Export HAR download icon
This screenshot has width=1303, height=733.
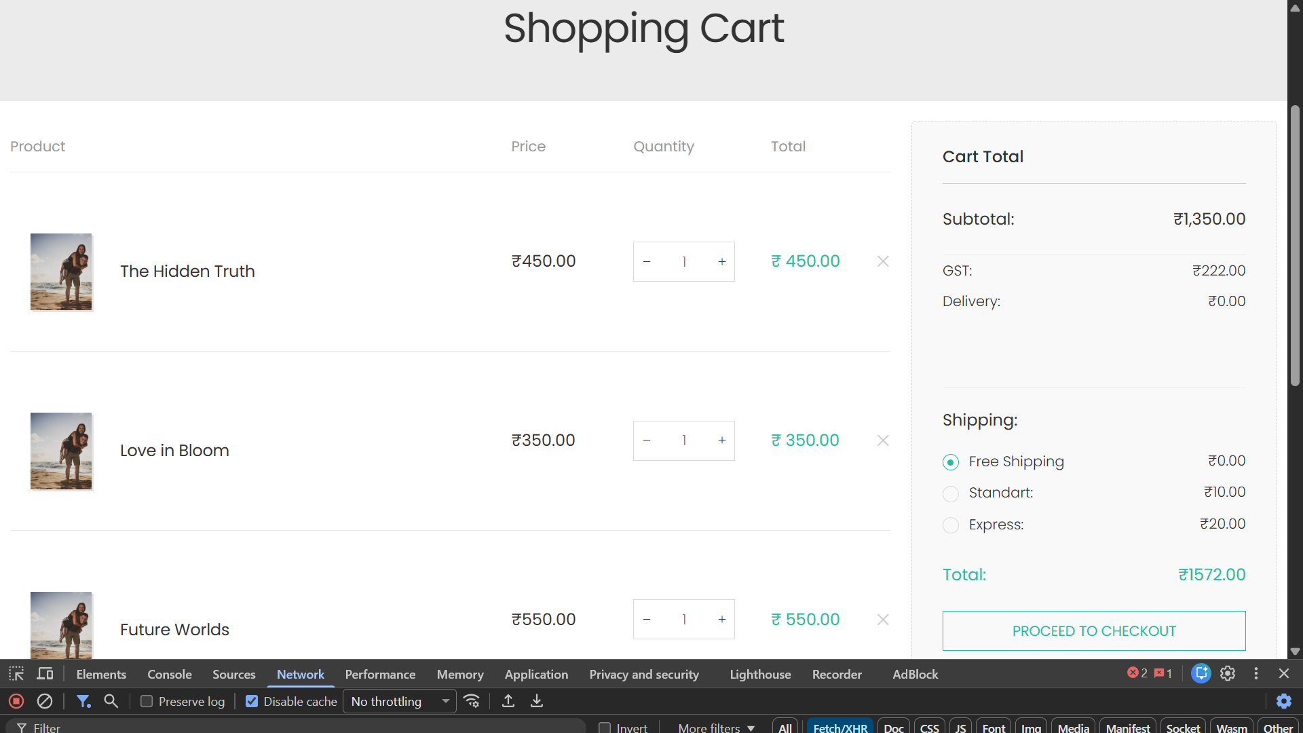tap(537, 701)
